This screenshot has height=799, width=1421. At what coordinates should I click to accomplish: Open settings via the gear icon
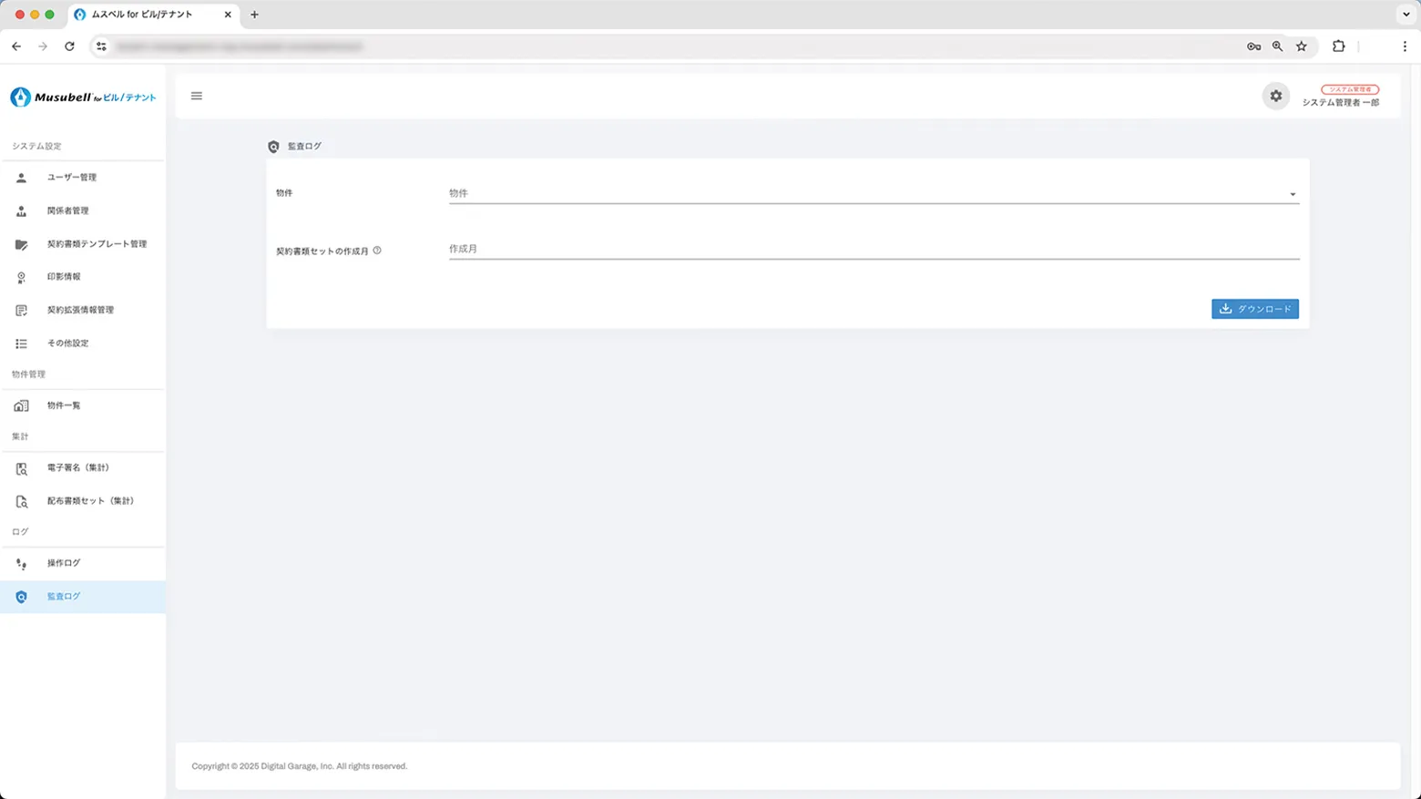pos(1275,96)
